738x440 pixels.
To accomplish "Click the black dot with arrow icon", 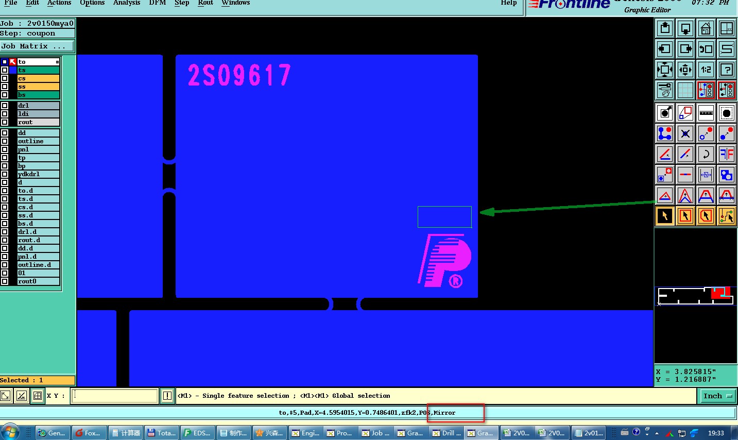I will [665, 113].
